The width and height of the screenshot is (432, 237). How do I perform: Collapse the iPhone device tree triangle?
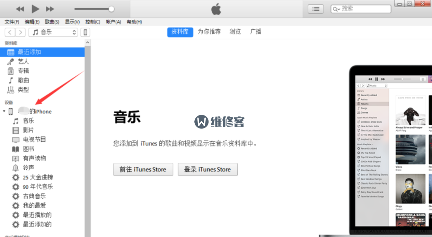(4, 111)
